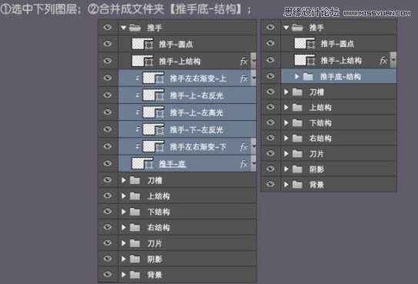Click 推手 folder icon in left panel

click(x=135, y=28)
